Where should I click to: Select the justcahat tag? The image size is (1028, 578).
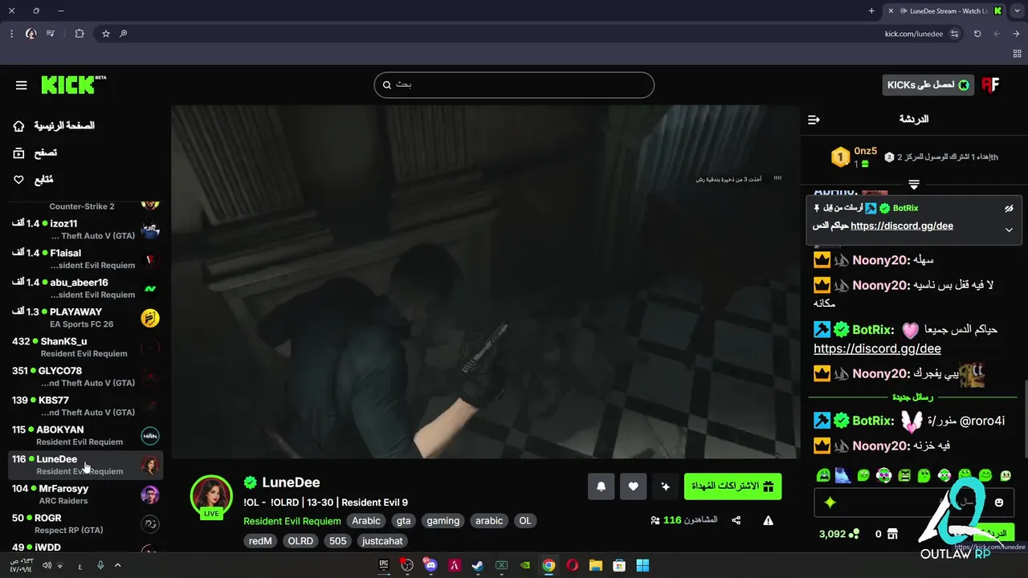point(381,541)
